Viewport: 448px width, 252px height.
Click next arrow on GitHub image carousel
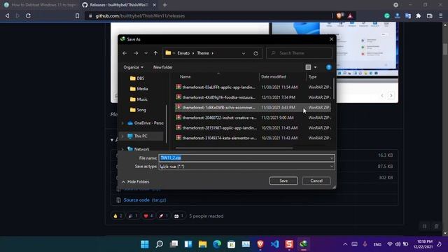[391, 95]
